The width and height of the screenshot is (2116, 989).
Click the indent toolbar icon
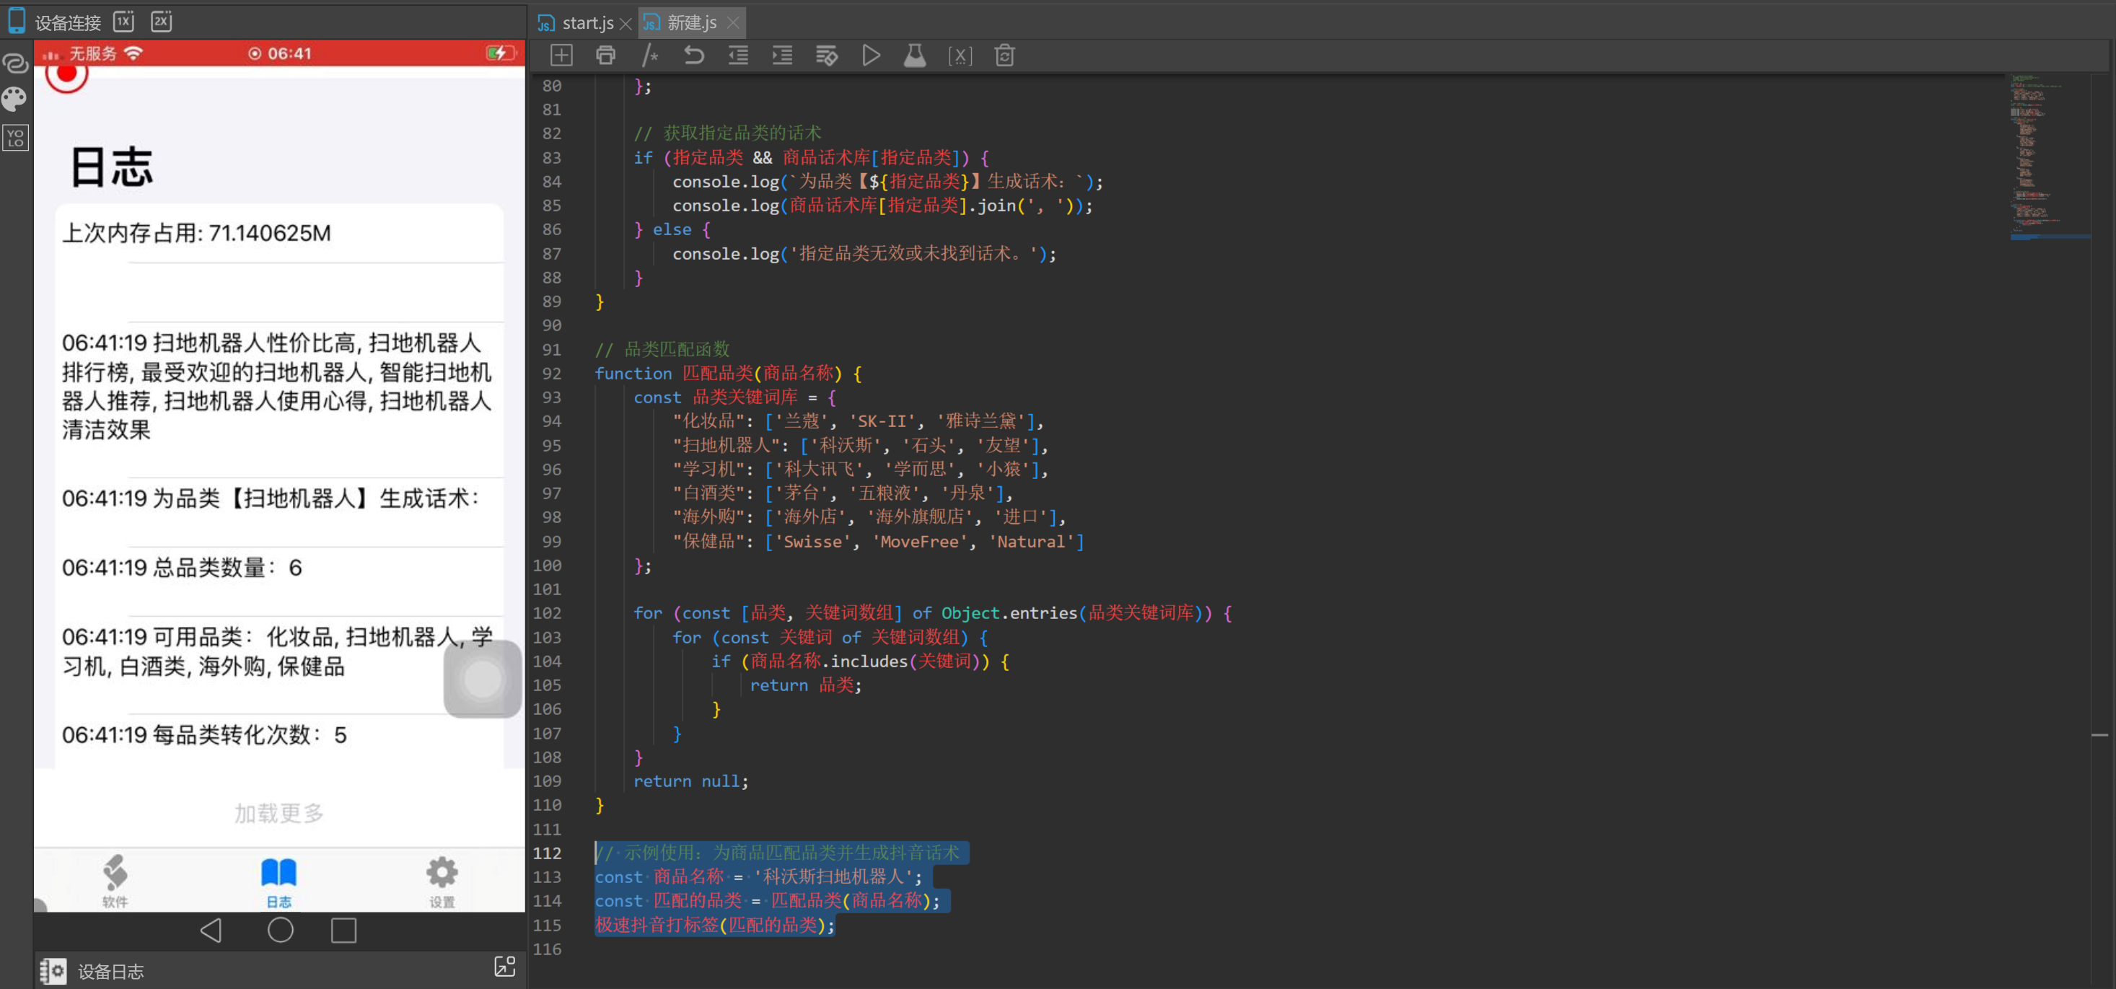782,55
